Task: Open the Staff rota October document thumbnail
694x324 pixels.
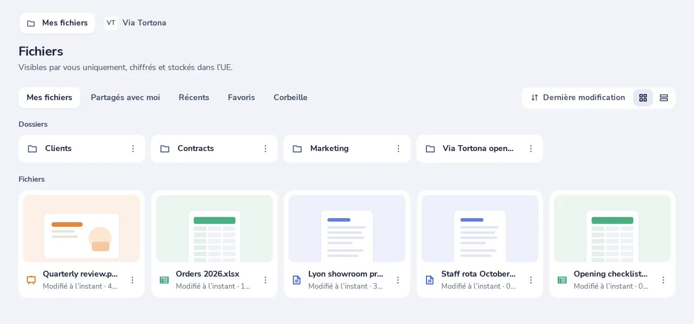Action: click(480, 229)
